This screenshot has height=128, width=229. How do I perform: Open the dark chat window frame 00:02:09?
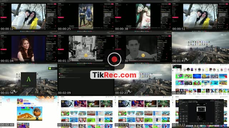pos(86,80)
